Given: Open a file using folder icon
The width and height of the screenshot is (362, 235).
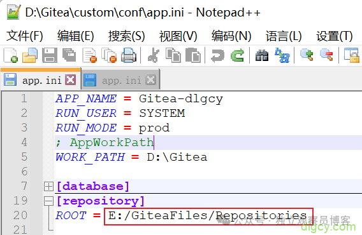Looking at the screenshot, I should 30,55.
